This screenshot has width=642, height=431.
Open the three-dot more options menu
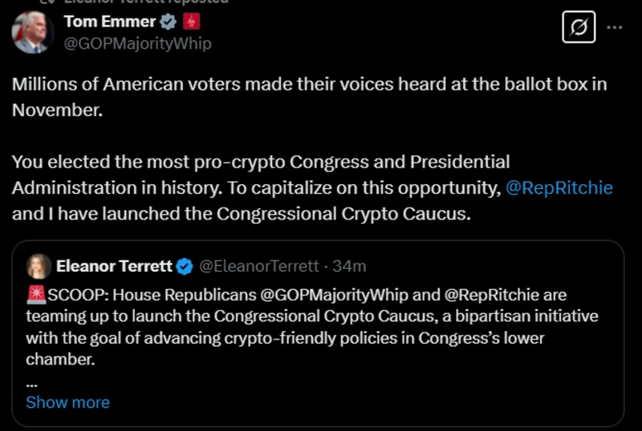tap(615, 27)
